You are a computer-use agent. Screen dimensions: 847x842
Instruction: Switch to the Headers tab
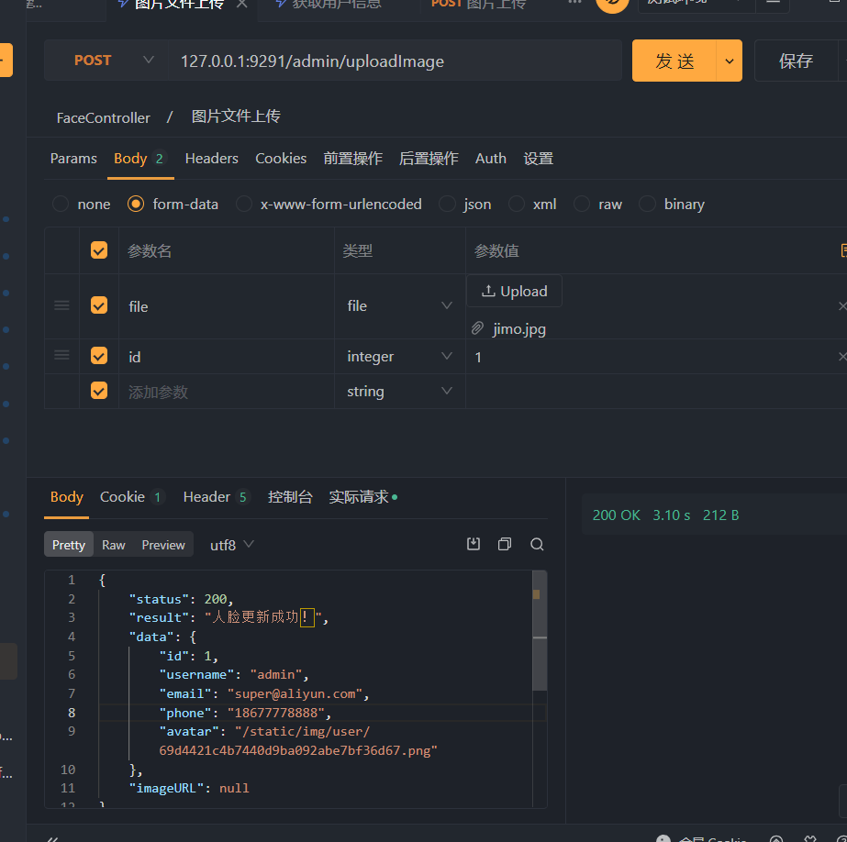tap(211, 158)
